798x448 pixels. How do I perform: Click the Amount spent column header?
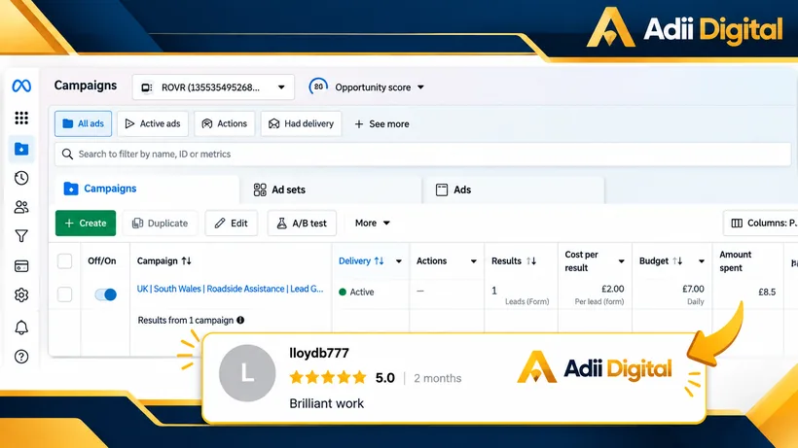(735, 261)
